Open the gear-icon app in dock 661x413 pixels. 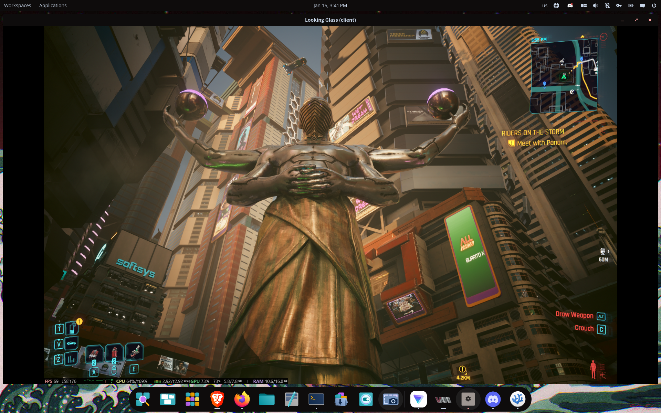[468, 399]
